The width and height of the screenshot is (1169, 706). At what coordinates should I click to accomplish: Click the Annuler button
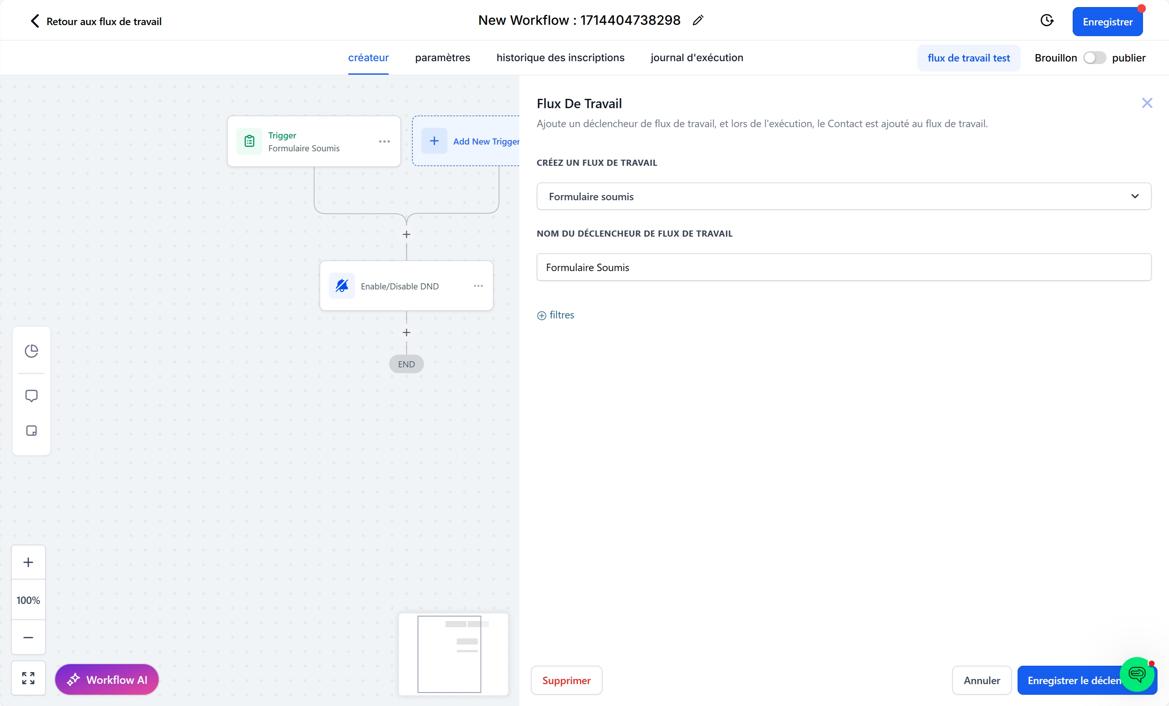982,681
